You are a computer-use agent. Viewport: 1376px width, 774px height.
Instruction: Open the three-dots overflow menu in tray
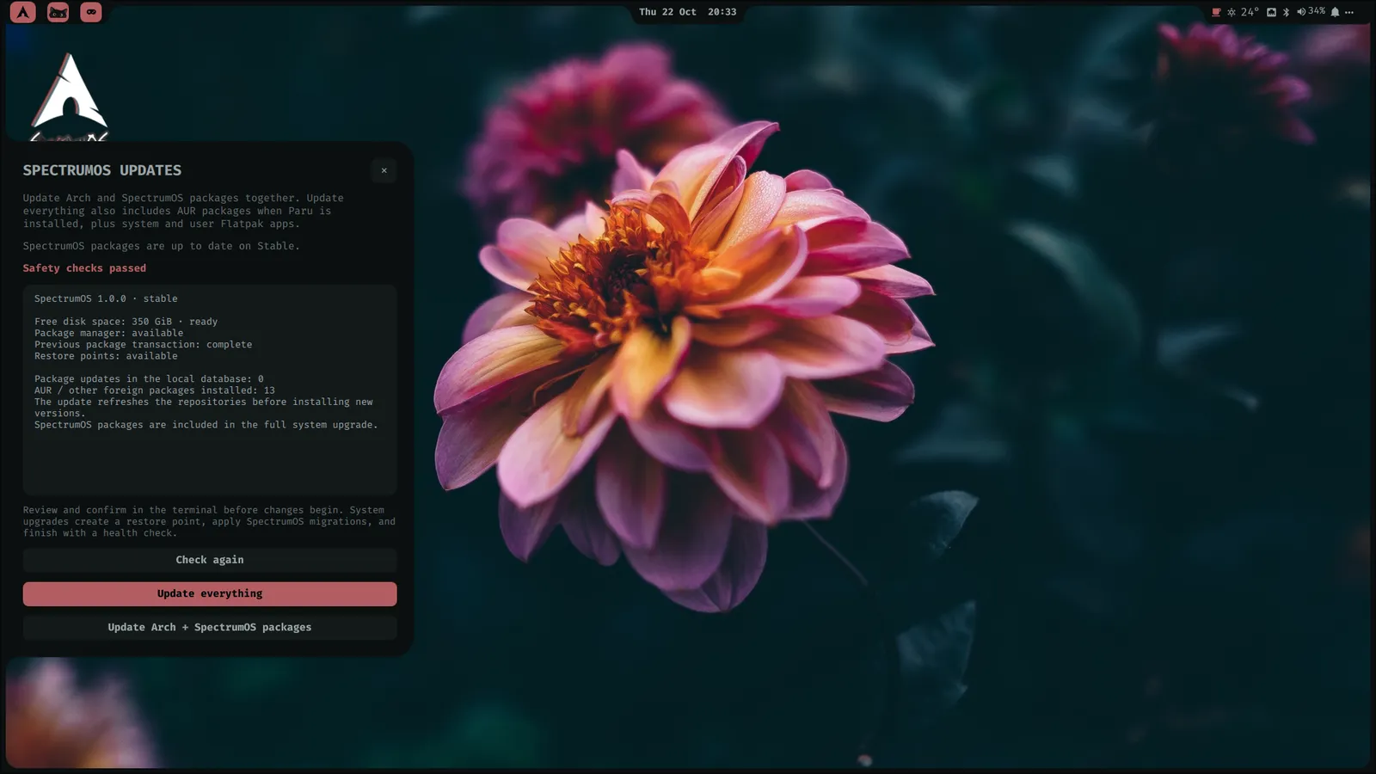click(1349, 12)
